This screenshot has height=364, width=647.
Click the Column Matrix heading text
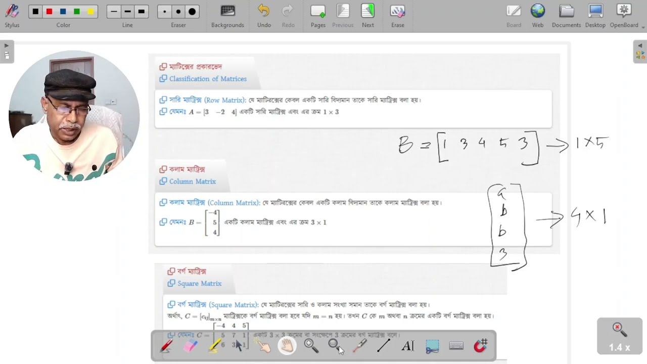[193, 181]
